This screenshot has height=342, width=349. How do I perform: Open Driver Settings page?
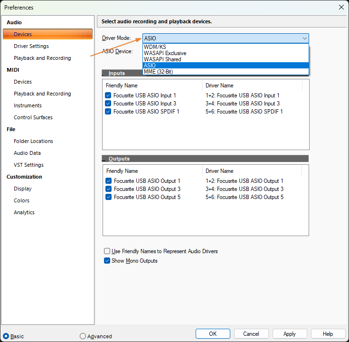click(x=31, y=46)
